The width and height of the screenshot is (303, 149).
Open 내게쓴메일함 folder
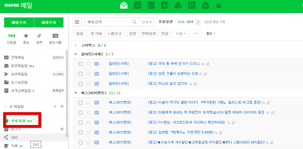21,91
